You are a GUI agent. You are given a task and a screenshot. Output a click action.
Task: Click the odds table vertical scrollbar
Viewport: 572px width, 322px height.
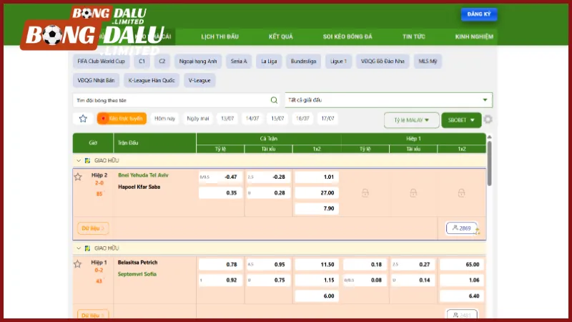(x=489, y=162)
